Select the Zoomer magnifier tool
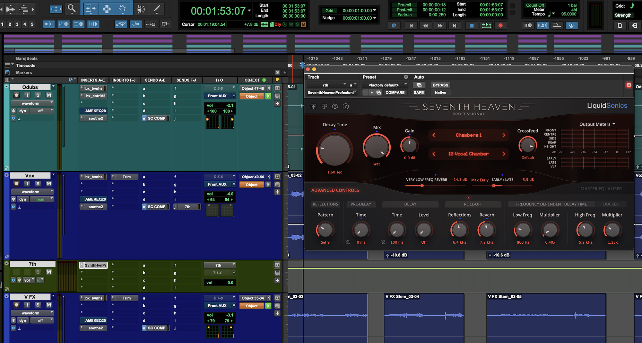This screenshot has height=343, width=642. pos(72,9)
